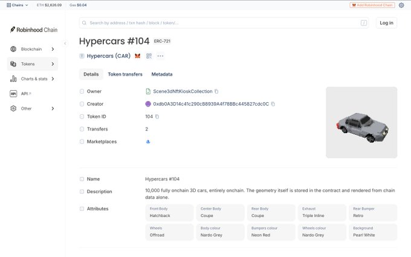Select the Front Body Hatchback attribute
This screenshot has height=257, width=411.
point(169,212)
